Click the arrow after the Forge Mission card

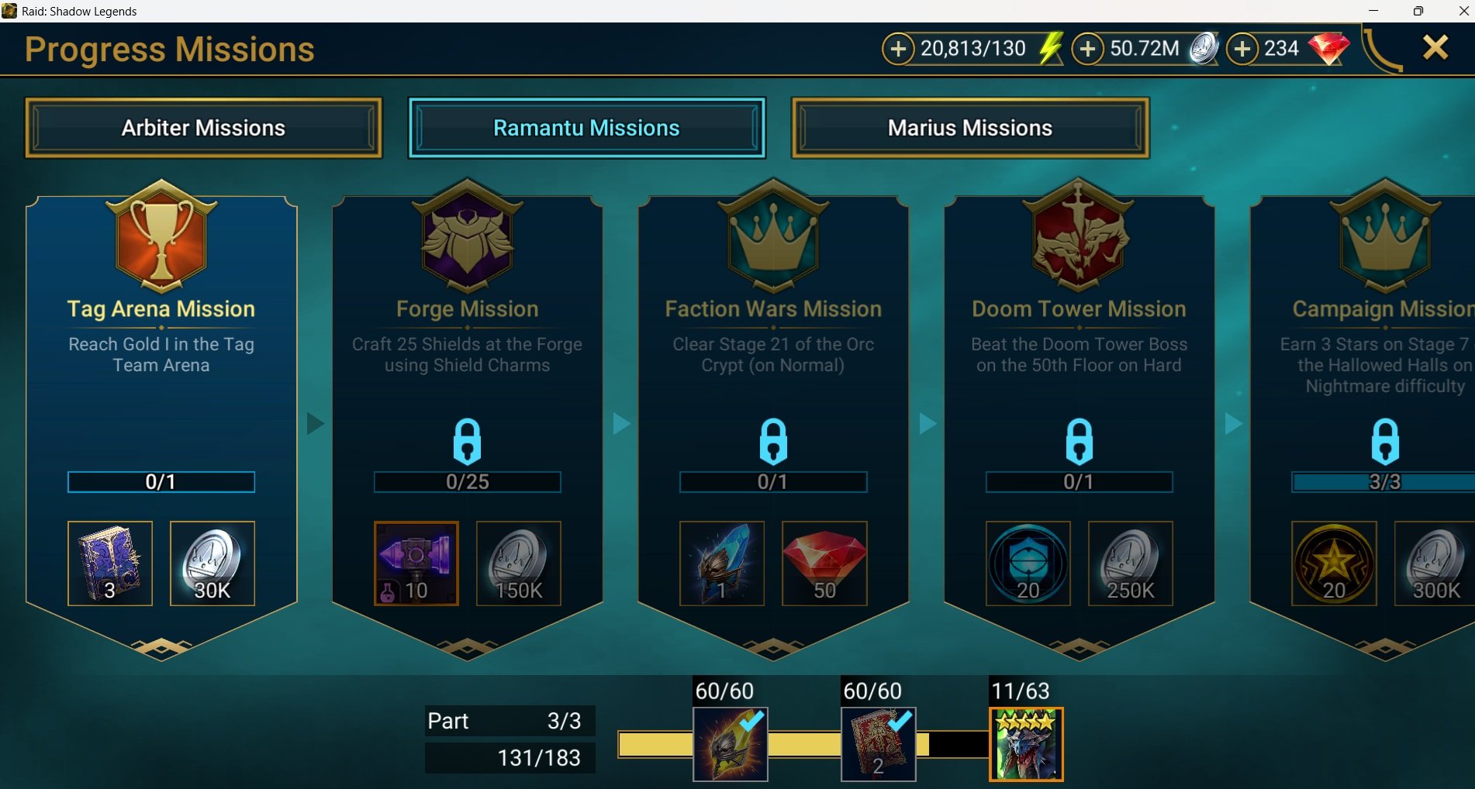point(621,423)
